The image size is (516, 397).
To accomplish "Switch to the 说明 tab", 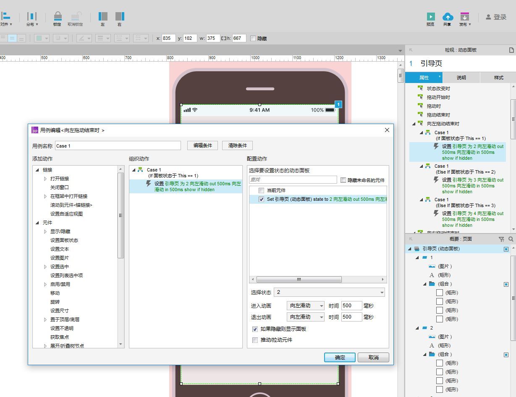I will (461, 78).
